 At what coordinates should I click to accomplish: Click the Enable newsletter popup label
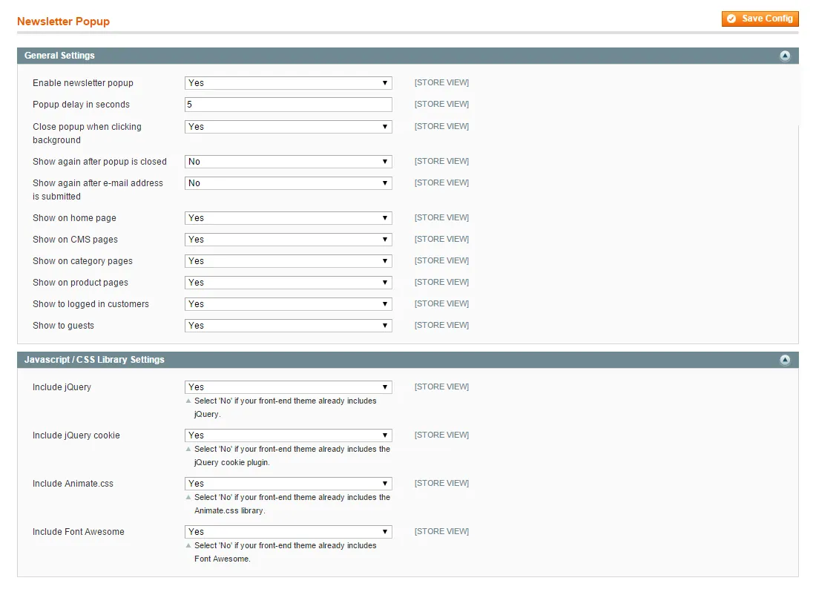pos(83,83)
